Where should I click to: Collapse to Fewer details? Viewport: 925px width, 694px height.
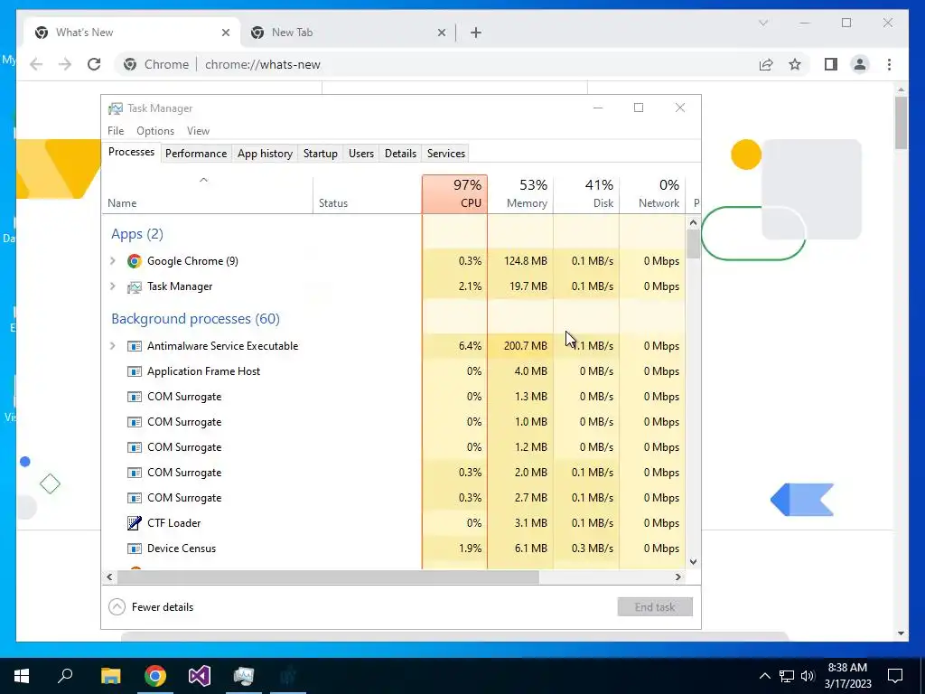click(151, 606)
